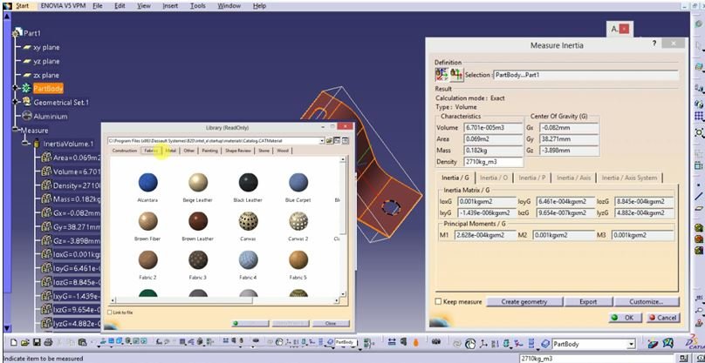The image size is (705, 363).
Task: Switch to the Wood tab in Library
Action: coord(283,151)
